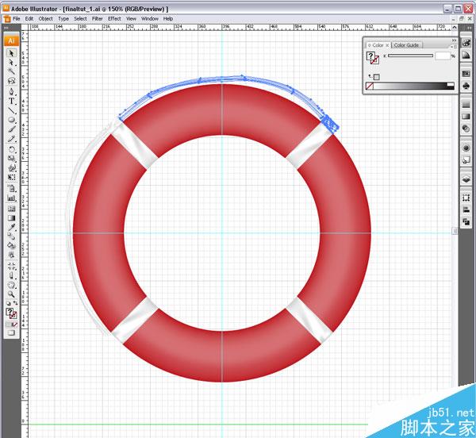476x438 pixels.
Task: Open the Color panel dock icon
Action: [x=466, y=43]
